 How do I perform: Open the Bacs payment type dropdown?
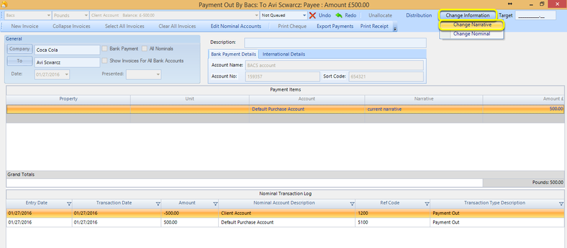(49, 15)
